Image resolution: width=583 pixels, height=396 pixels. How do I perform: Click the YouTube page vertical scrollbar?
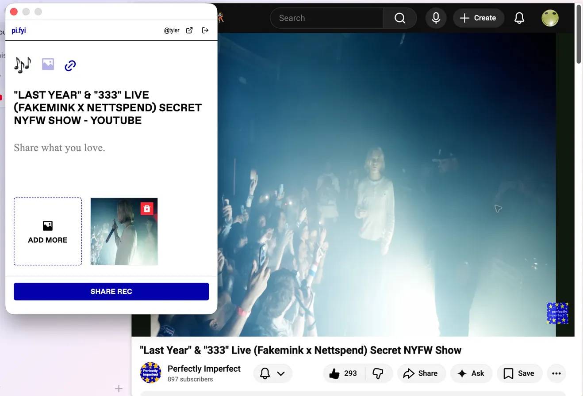579,34
